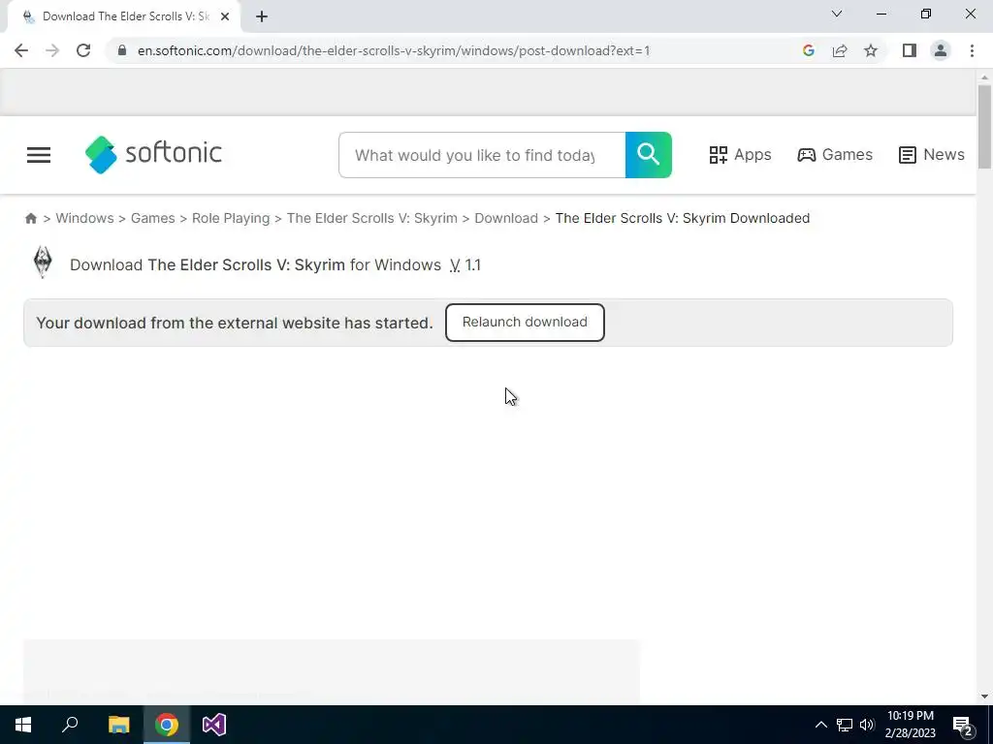Select the Download The Elder Scrolls V tab
This screenshot has height=744, width=993.
[124, 16]
